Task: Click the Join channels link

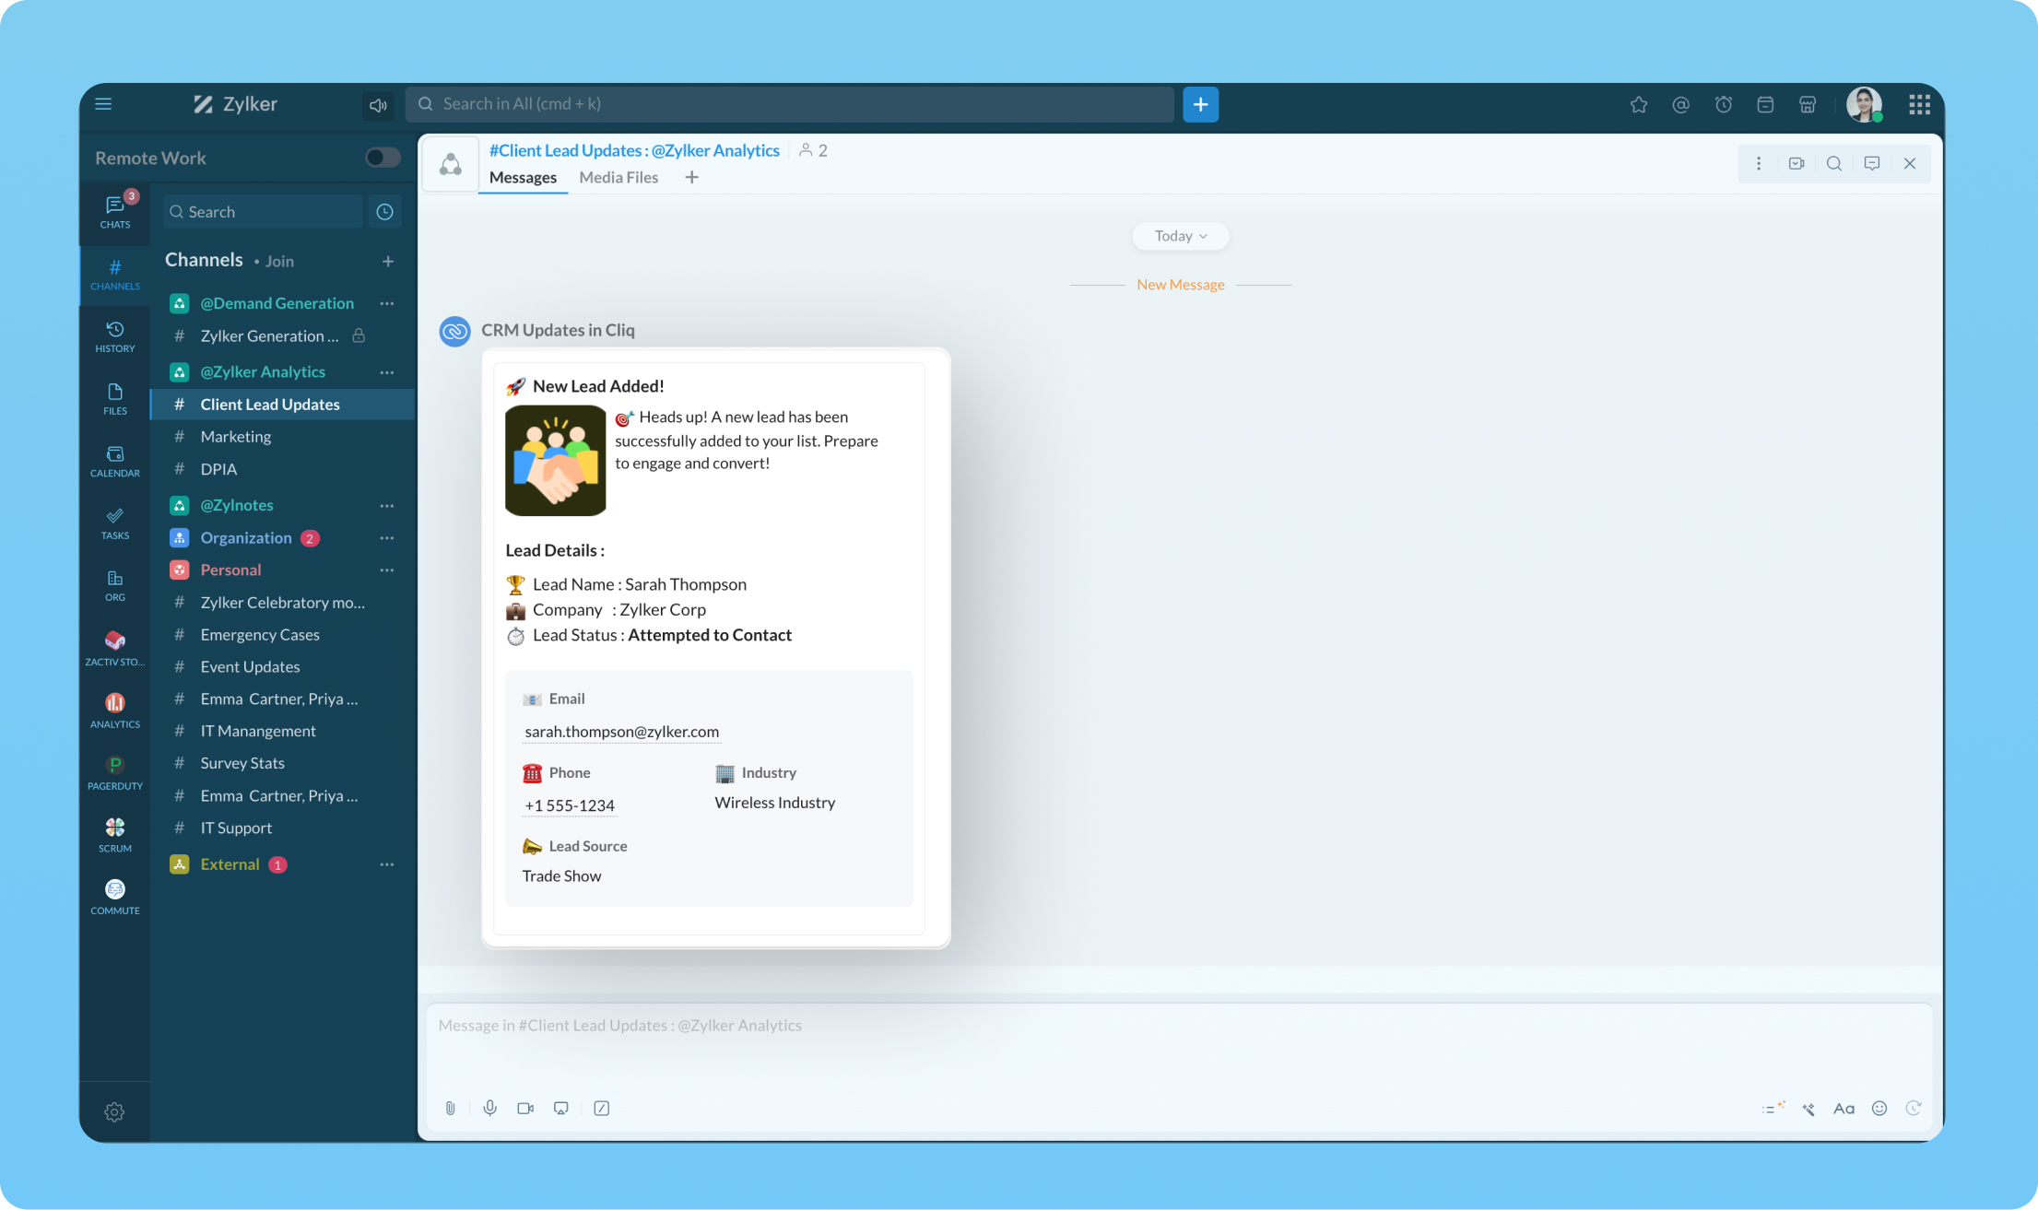Action: click(279, 262)
